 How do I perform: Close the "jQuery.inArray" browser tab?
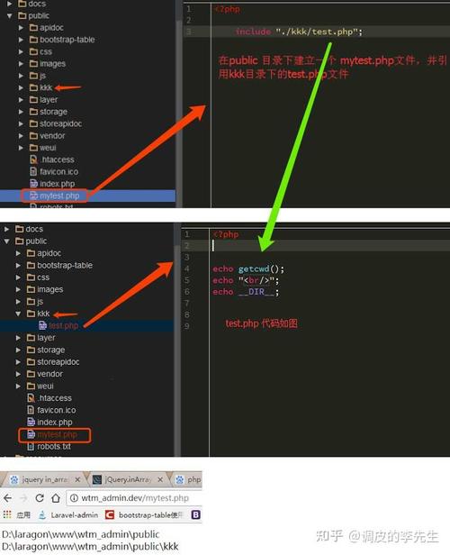[160, 479]
